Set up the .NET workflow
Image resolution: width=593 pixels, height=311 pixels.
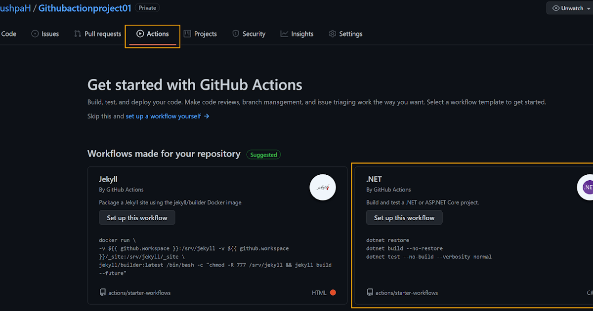404,217
